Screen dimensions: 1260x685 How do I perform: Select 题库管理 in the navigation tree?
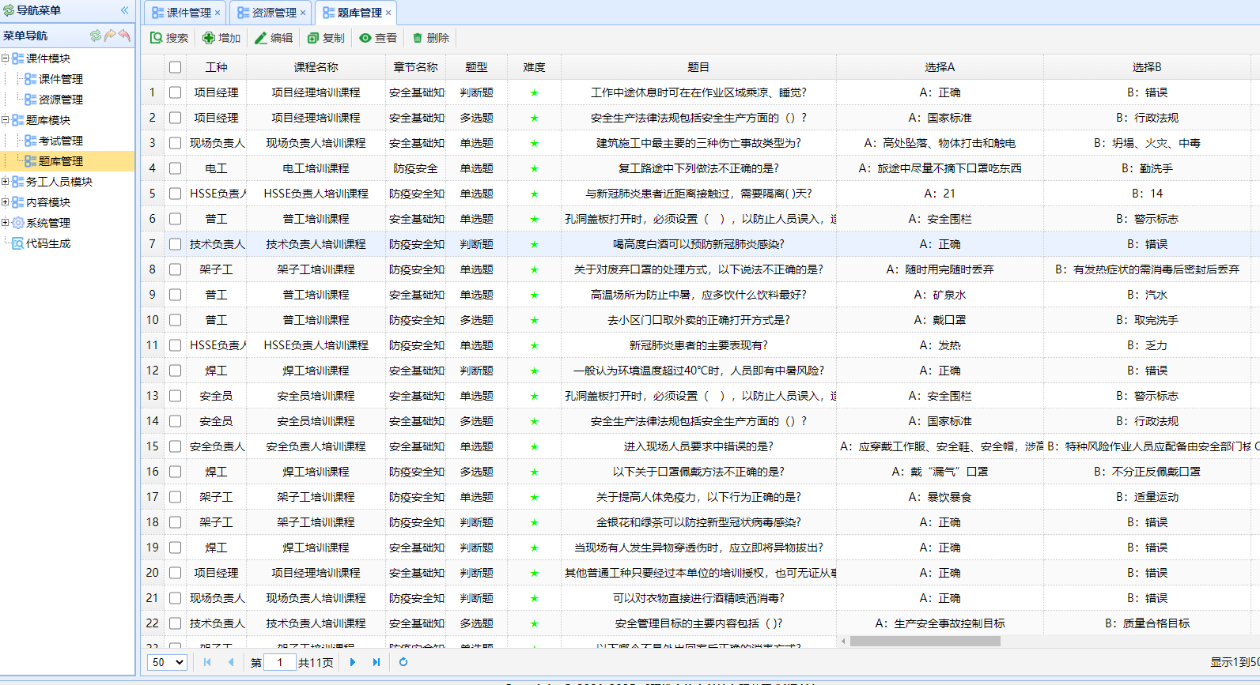[x=60, y=161]
